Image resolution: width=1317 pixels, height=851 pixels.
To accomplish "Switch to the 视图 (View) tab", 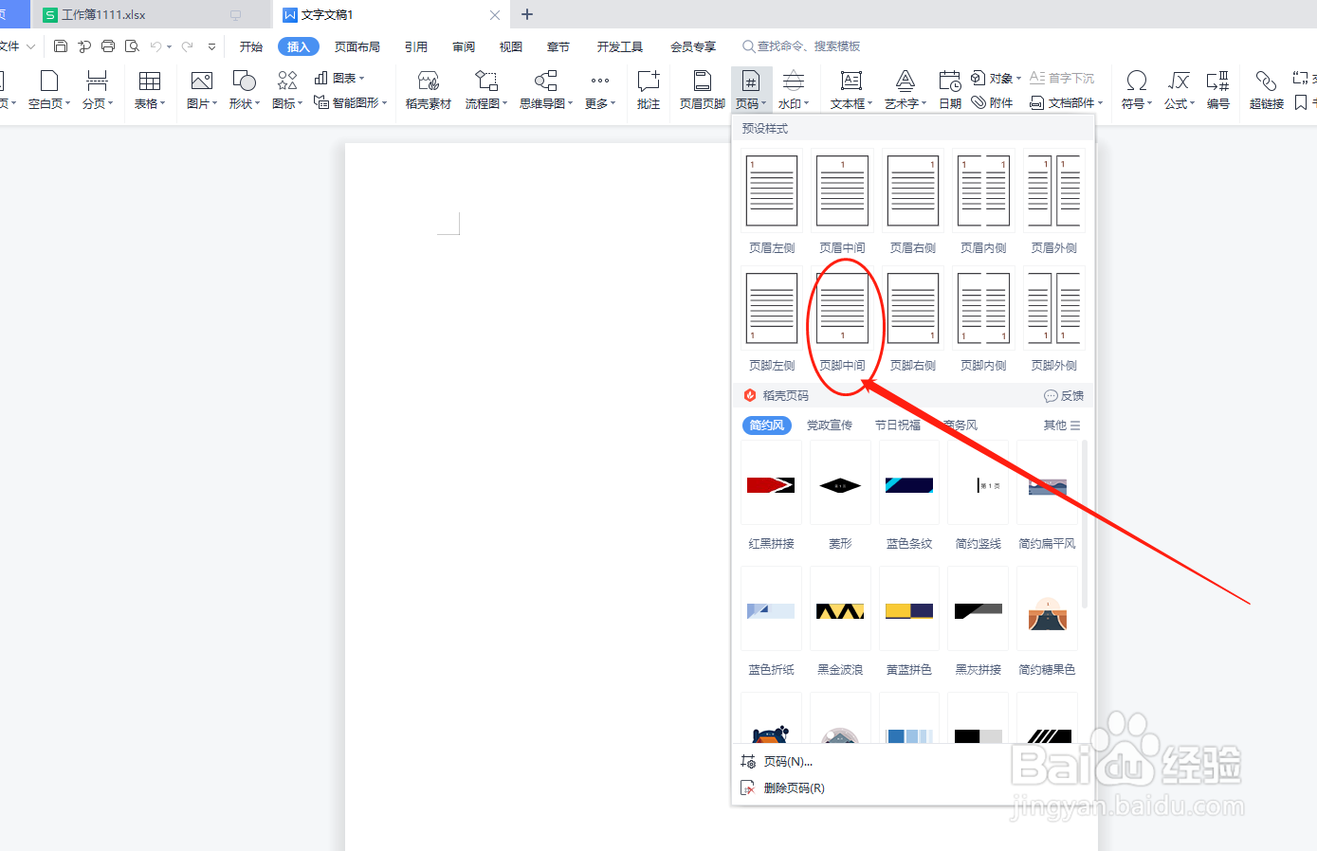I will pos(511,46).
